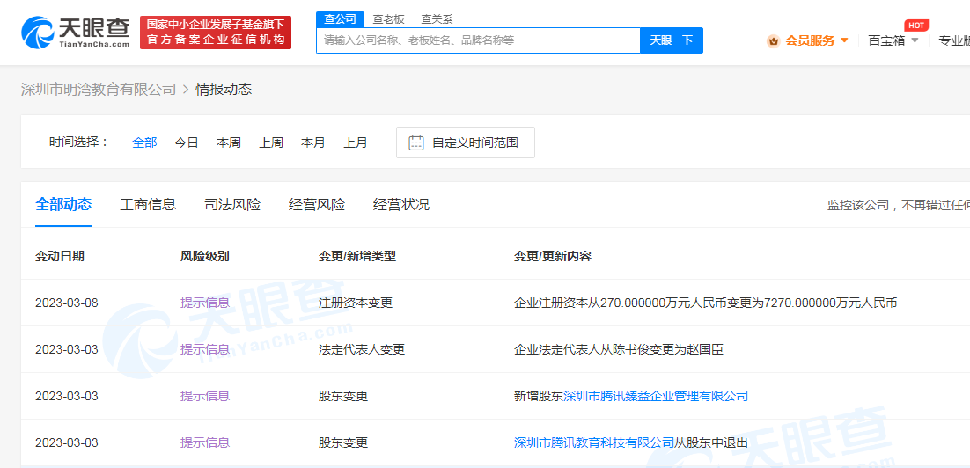
Task: Go to 深圳市明湾教育有限公司 breadcrumb
Action: tap(99, 90)
